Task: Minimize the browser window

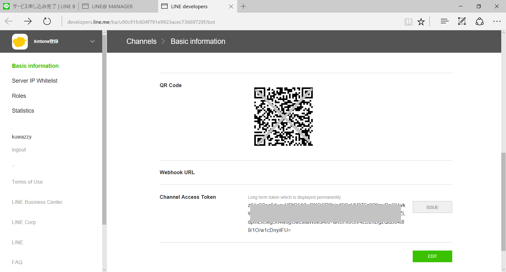Action: (x=461, y=6)
